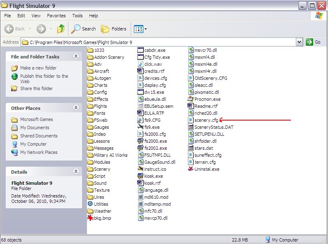
Task: Expand the address bar dropdown arrow
Action: (299, 42)
